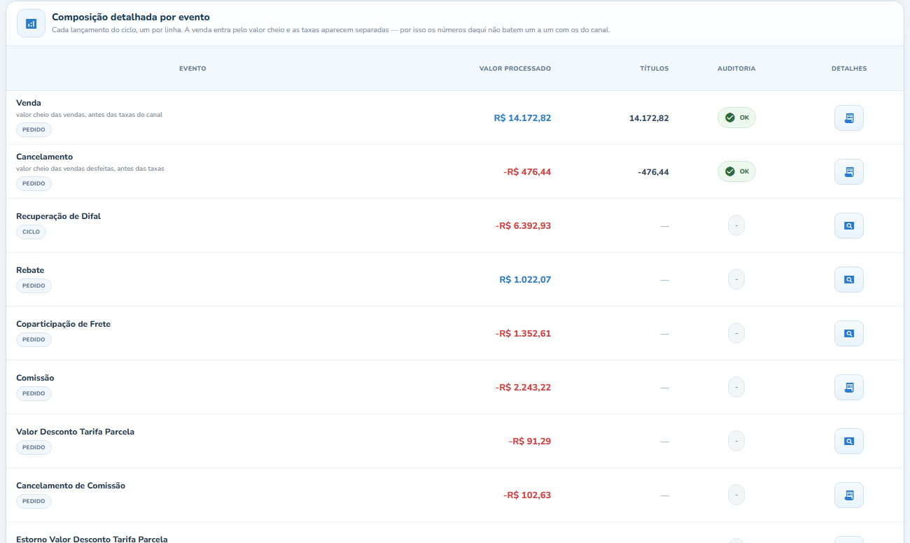View details for the Rebate row
The image size is (910, 543).
coord(848,279)
